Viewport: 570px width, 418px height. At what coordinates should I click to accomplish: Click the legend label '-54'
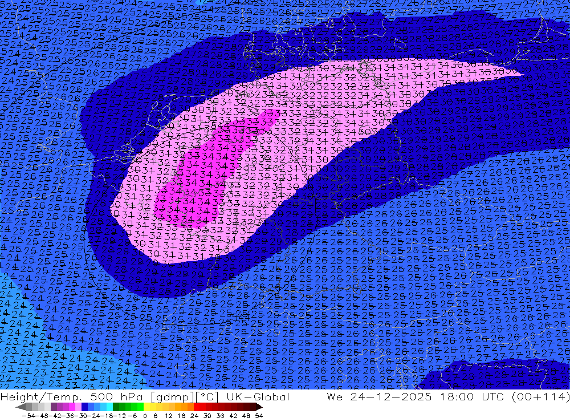[28, 416]
